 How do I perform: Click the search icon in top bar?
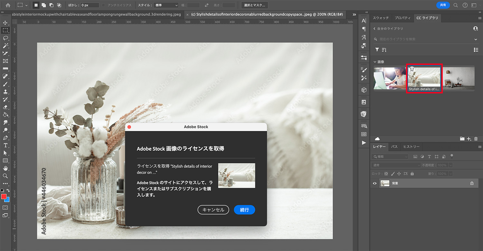(456, 5)
